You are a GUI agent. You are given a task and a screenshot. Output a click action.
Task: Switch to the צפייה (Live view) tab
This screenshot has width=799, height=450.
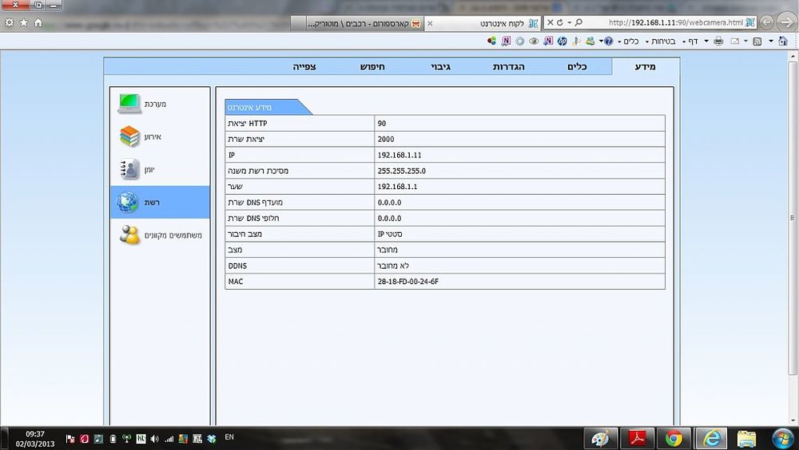[304, 67]
